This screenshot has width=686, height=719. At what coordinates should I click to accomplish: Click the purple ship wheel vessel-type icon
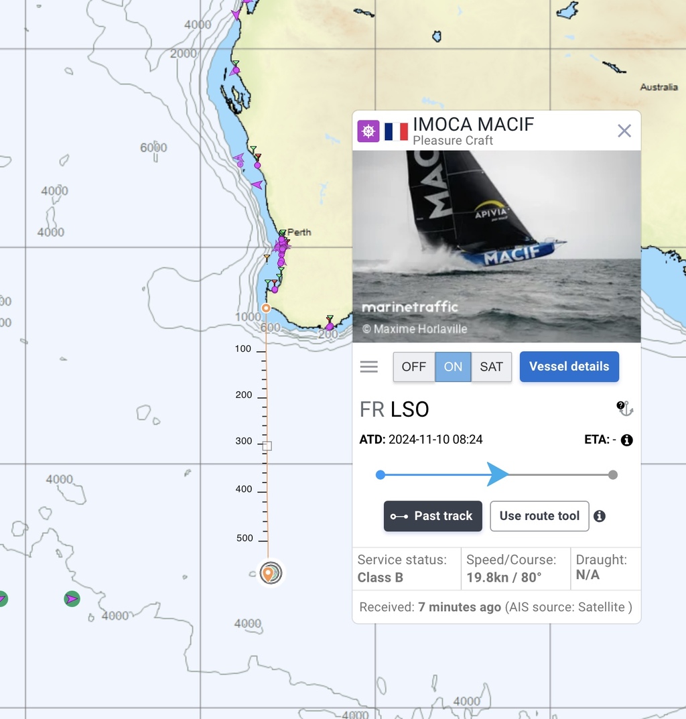368,131
